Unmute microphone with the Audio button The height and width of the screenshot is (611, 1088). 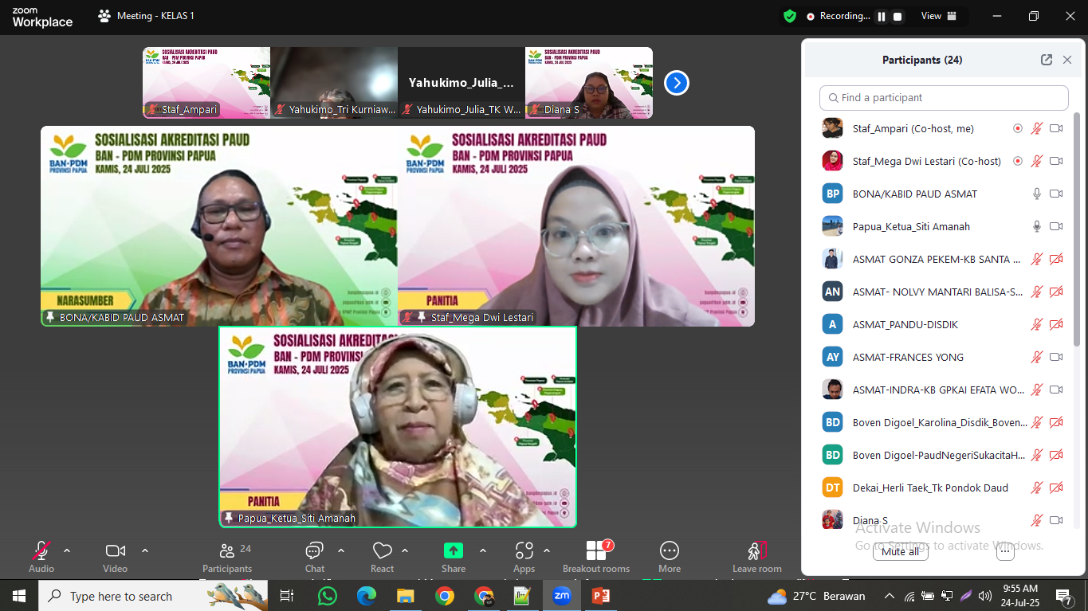(x=41, y=551)
